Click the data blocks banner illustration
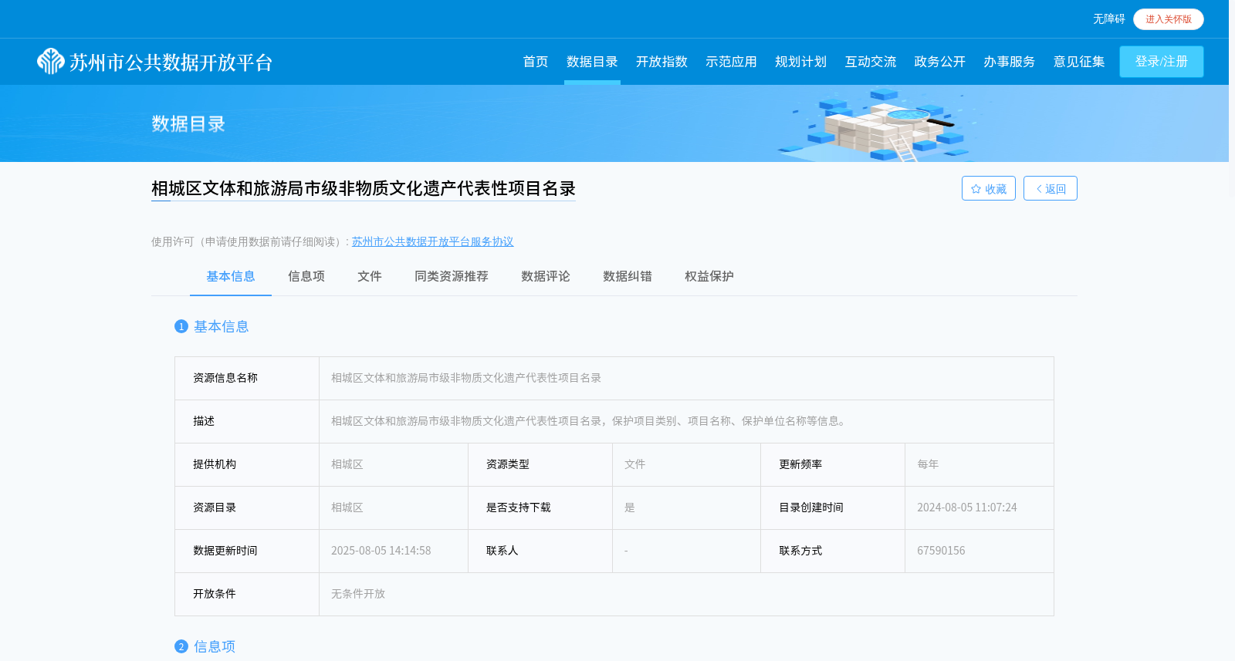The width and height of the screenshot is (1235, 661). pyautogui.click(x=880, y=125)
